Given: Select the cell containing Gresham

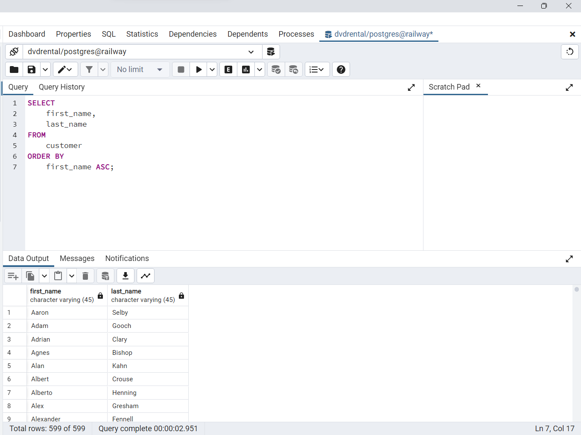Looking at the screenshot, I should [x=148, y=406].
